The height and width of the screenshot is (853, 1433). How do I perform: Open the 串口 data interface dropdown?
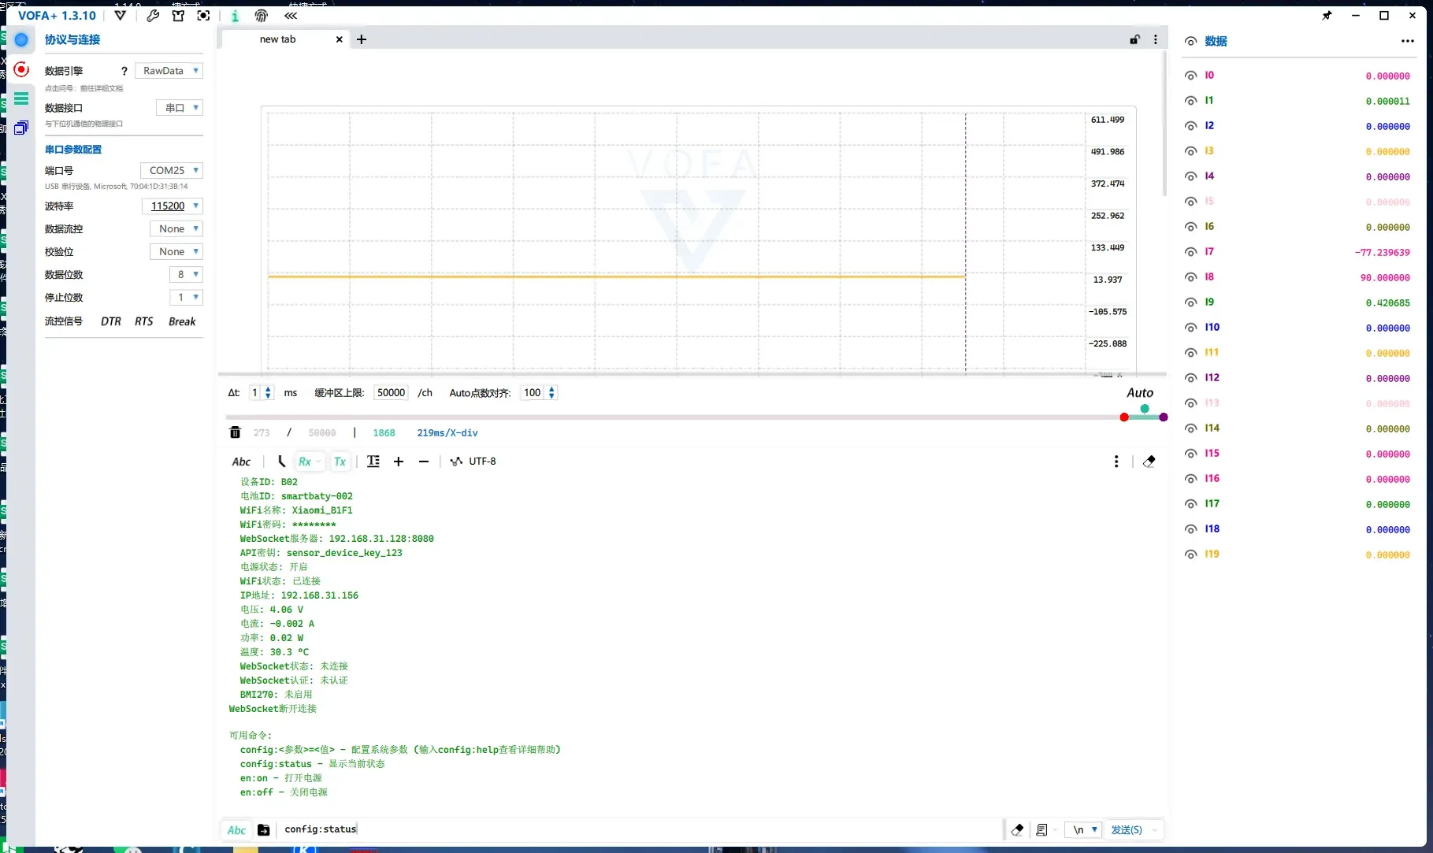coord(180,108)
